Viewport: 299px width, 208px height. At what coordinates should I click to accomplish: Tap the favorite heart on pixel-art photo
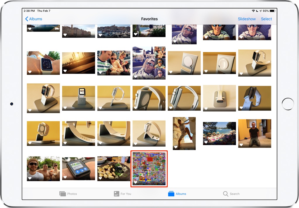click(135, 182)
